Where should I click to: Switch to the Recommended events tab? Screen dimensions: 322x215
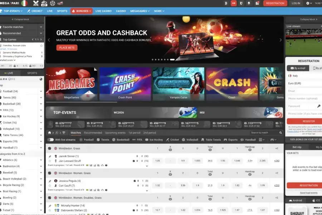pyautogui.click(x=93, y=133)
